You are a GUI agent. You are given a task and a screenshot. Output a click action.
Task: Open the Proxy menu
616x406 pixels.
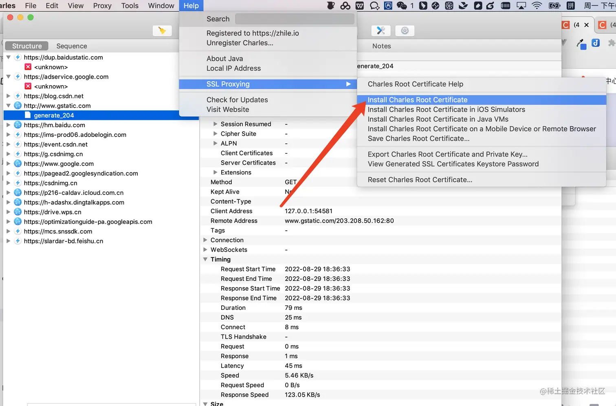pyautogui.click(x=102, y=6)
